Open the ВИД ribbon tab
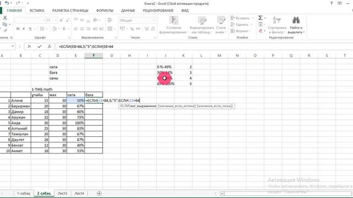 (x=185, y=10)
